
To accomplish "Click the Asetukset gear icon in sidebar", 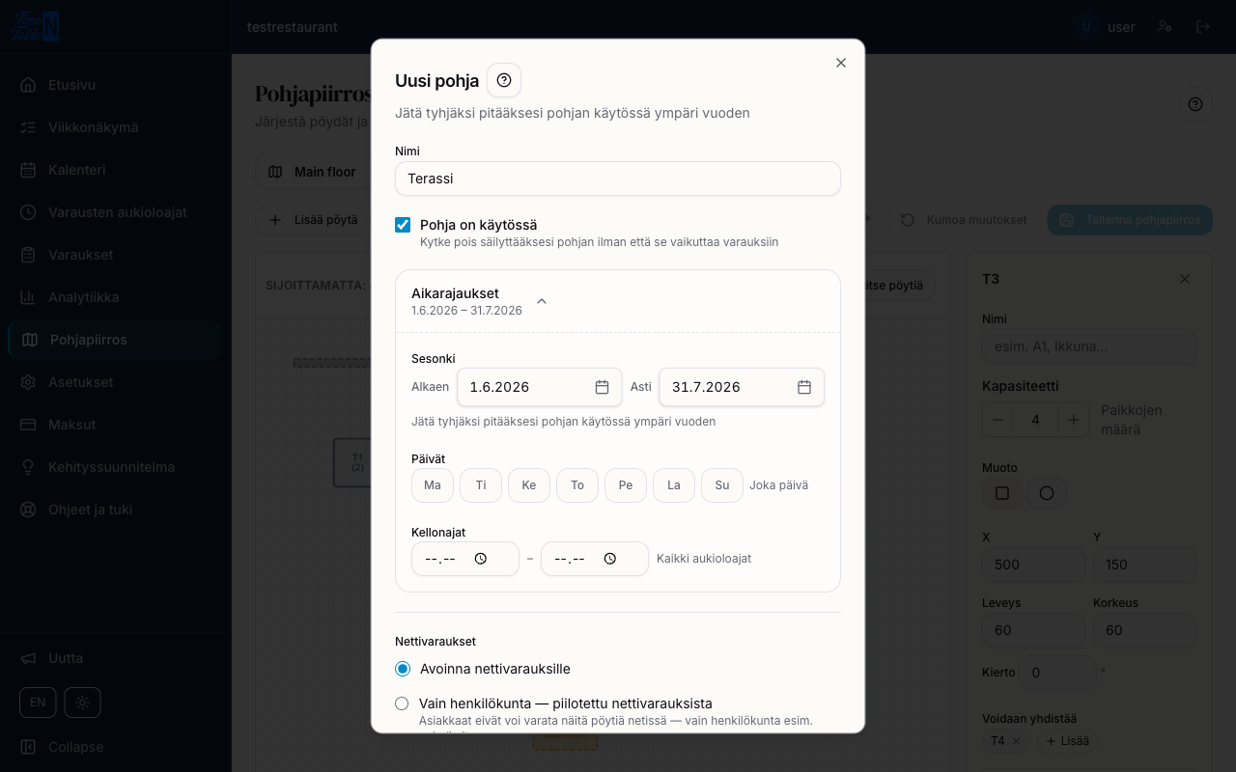I will coord(28,382).
